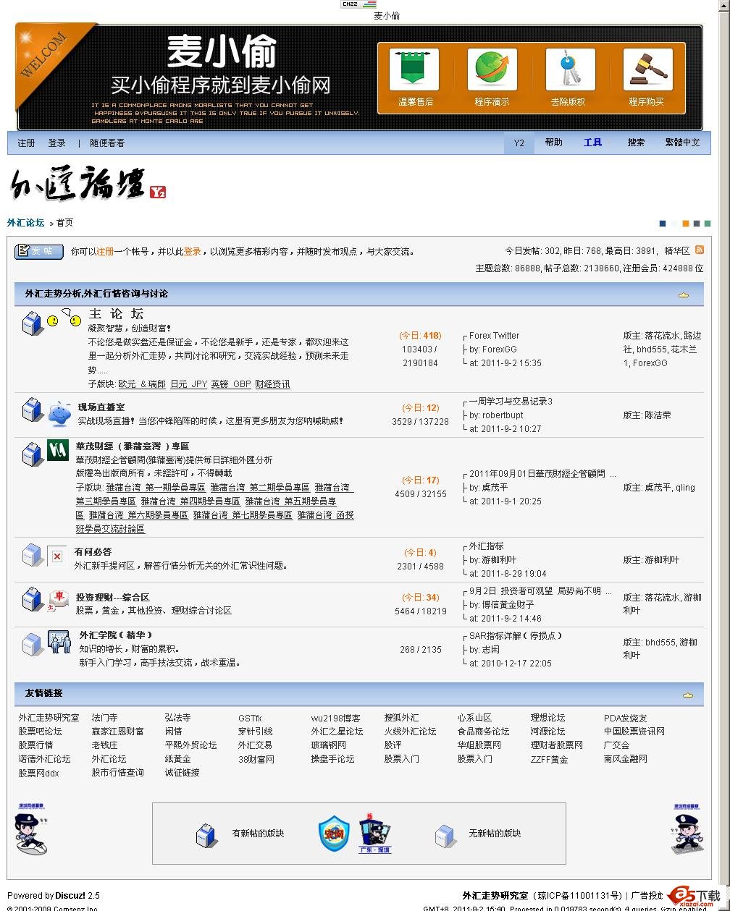Open the SAR指标详解(停损点) post
Viewport: 730px width, 911px height.
(x=516, y=636)
